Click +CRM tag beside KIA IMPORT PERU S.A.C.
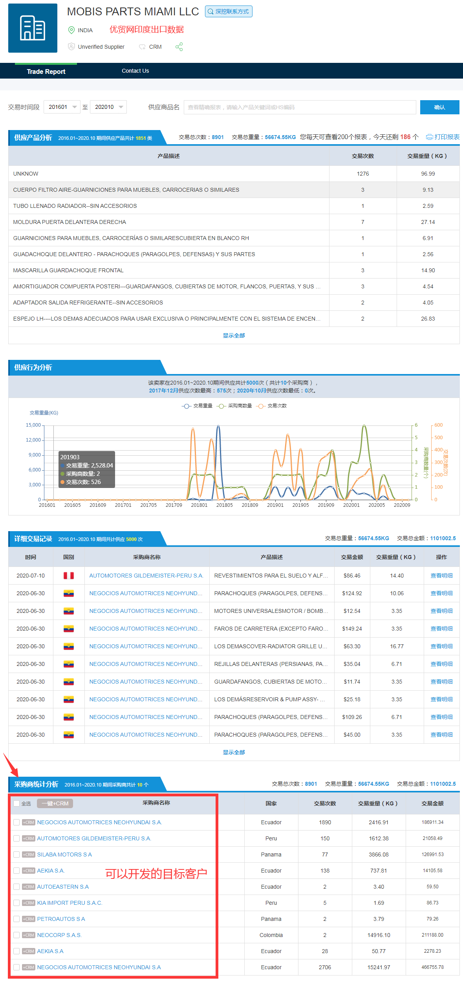Viewport: 463px width, 981px height. point(29,903)
